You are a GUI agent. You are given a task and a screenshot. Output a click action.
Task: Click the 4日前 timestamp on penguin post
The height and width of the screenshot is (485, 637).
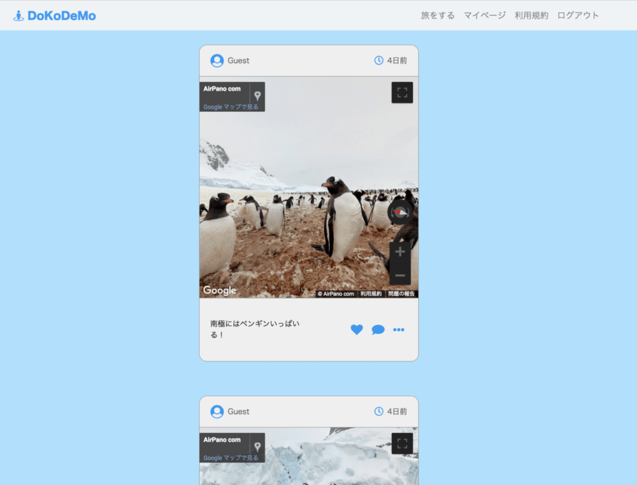click(397, 60)
